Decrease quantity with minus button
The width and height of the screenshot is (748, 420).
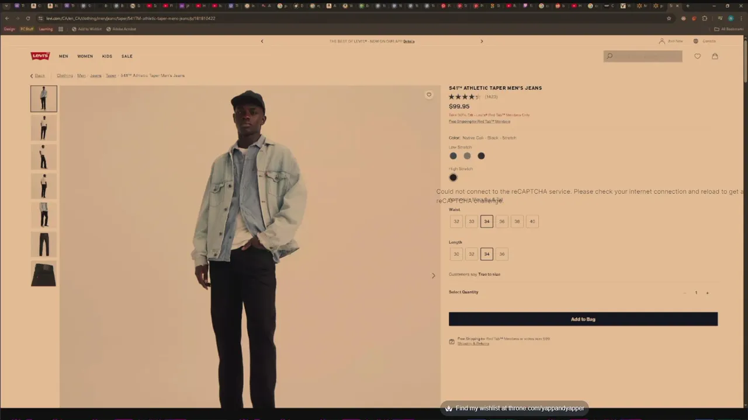(684, 293)
